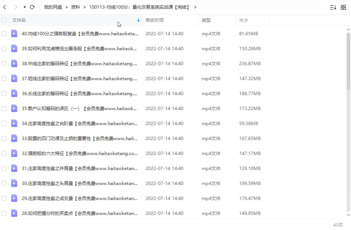Check the box for file 31.庄家高度控盘之并肩量

click(x=4, y=168)
